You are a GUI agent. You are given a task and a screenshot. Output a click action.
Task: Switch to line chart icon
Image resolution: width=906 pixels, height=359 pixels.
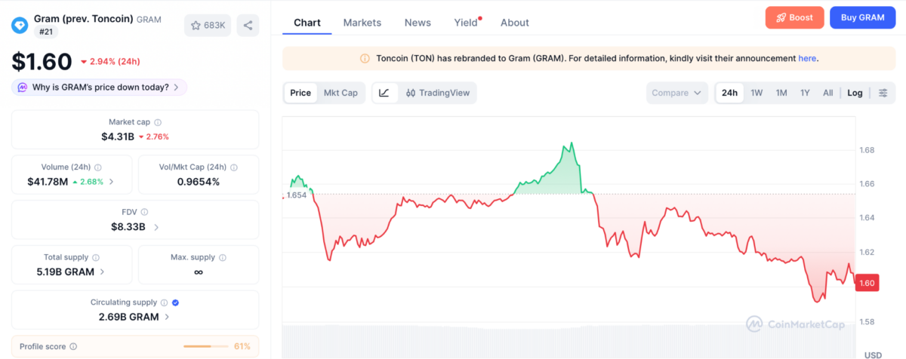tap(384, 93)
